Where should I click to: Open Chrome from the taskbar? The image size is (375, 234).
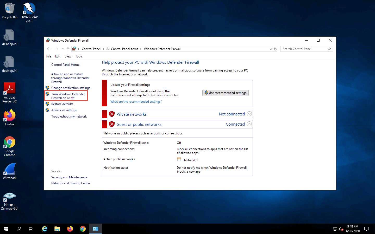tap(83, 229)
